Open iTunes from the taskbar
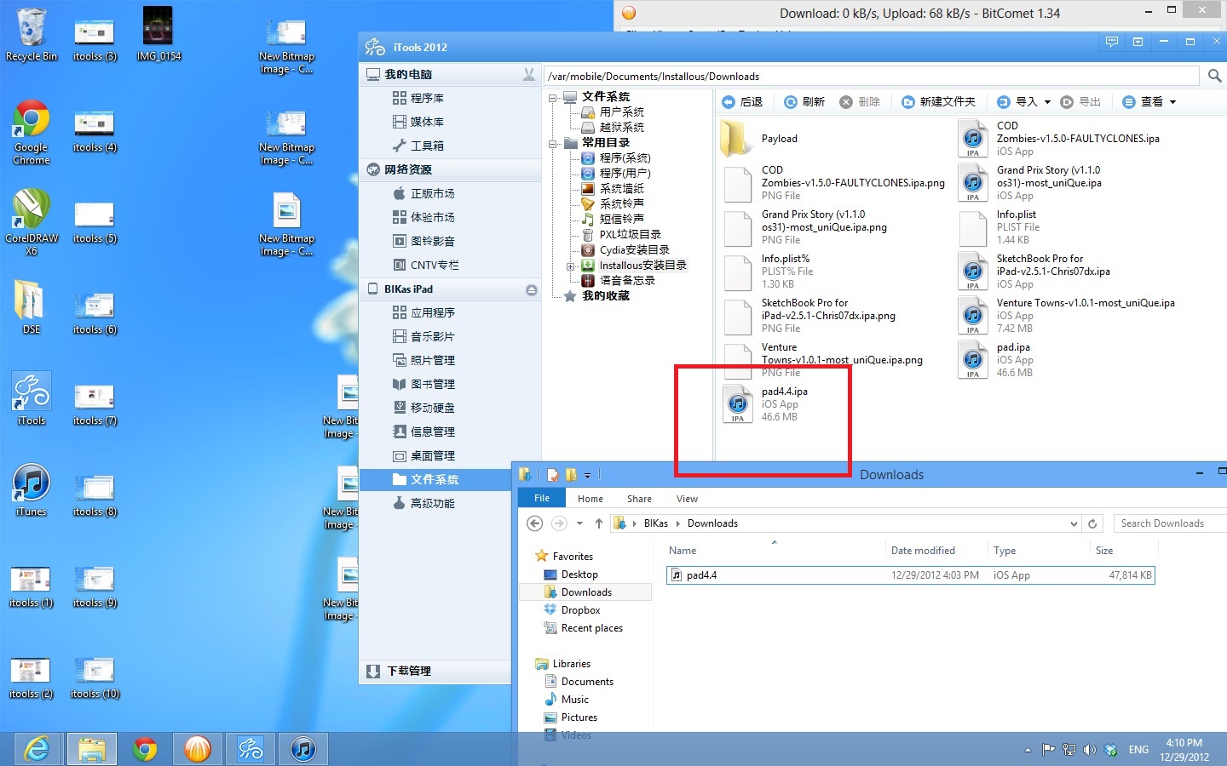The image size is (1227, 766). 303,749
